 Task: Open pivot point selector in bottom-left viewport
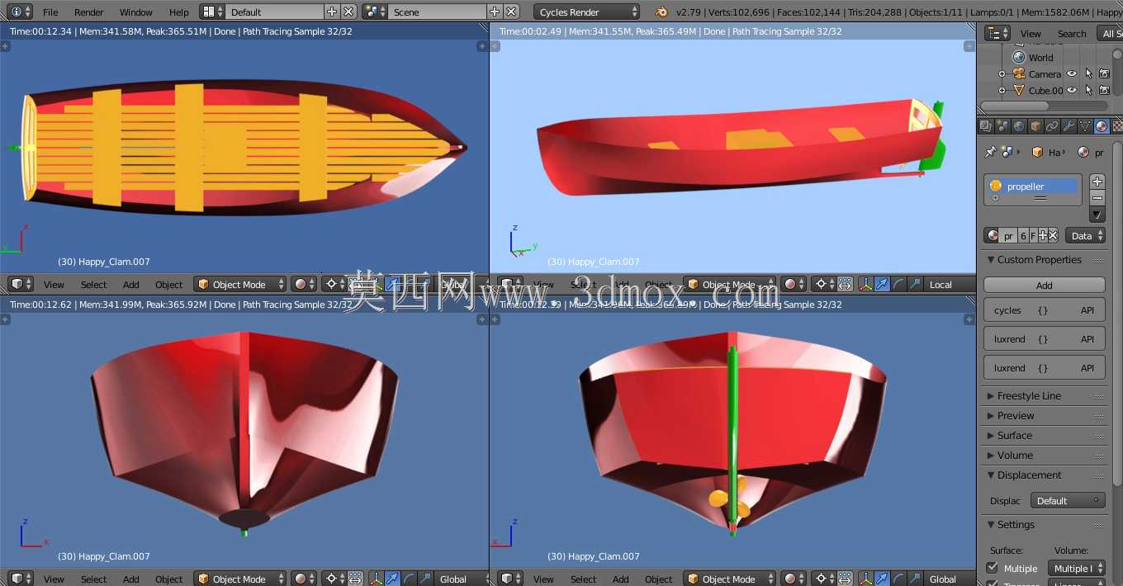coord(336,579)
